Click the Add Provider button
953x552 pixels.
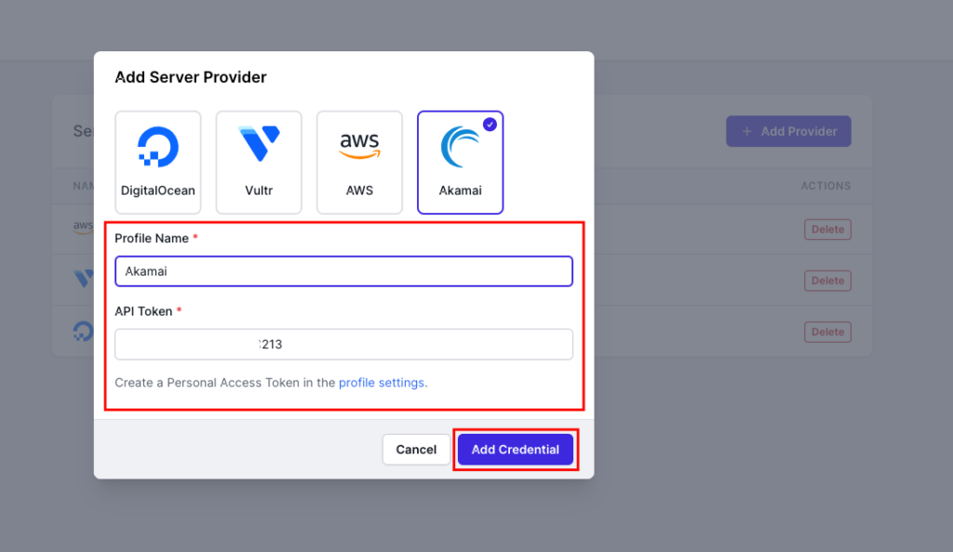click(788, 131)
